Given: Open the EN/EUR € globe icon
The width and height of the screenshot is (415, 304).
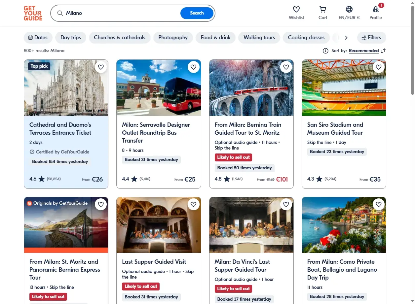Looking at the screenshot, I should click(349, 9).
